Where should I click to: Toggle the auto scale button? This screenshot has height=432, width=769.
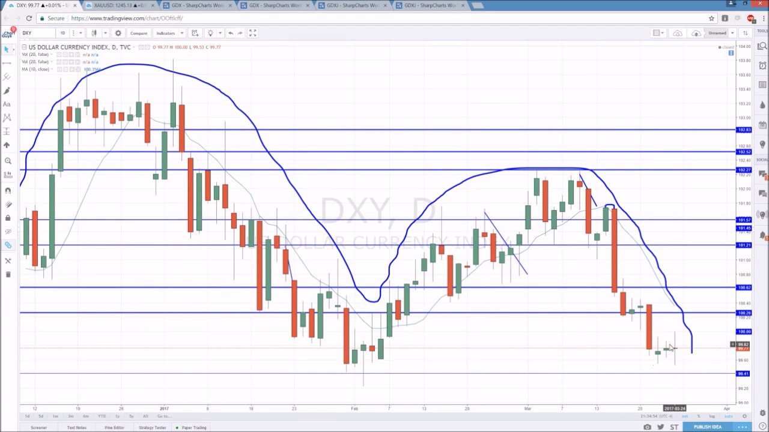pyautogui.click(x=728, y=416)
